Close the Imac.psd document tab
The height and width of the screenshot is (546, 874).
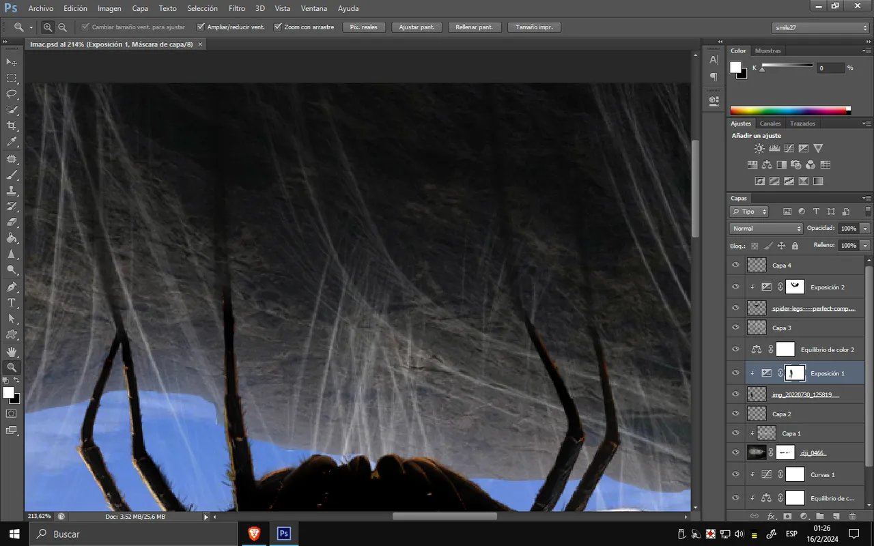[x=199, y=44]
